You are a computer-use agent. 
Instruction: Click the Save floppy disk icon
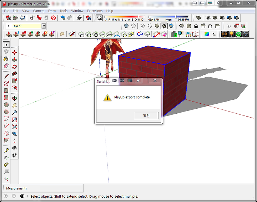[22, 18]
